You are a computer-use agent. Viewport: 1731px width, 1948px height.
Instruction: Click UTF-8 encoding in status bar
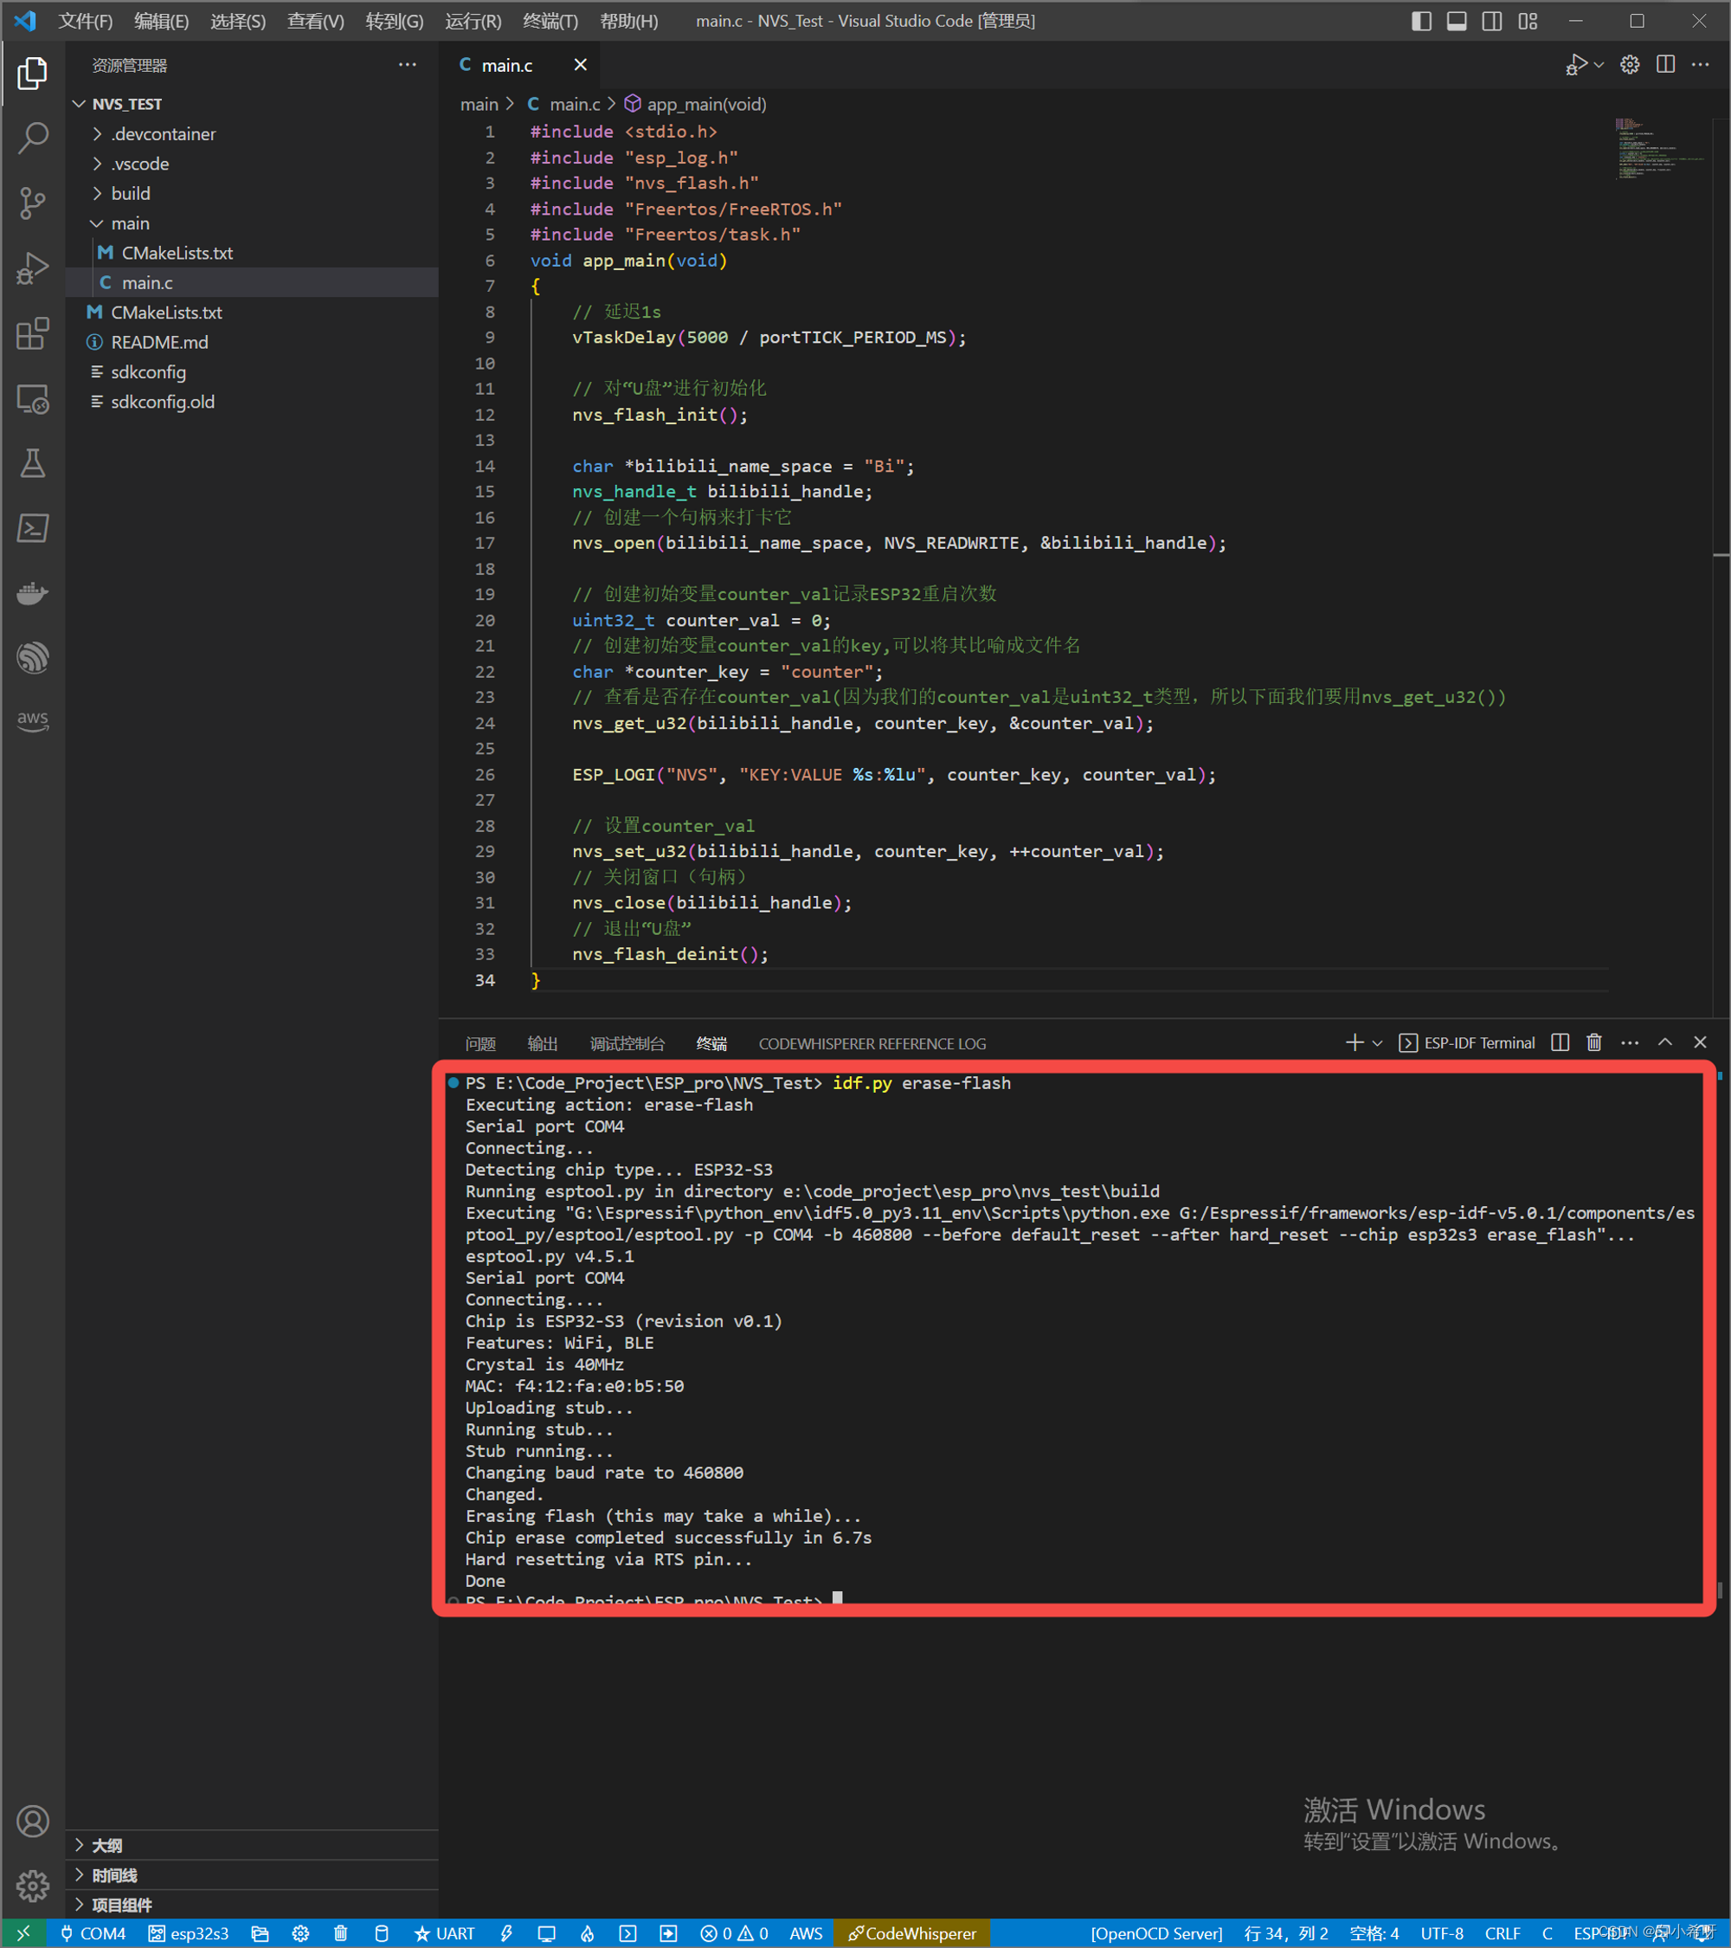[1442, 1933]
